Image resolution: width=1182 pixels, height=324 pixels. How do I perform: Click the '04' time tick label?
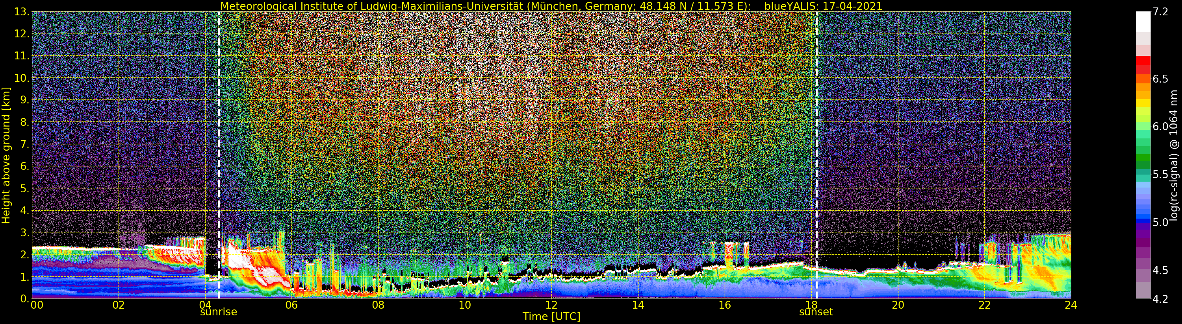coord(205,305)
